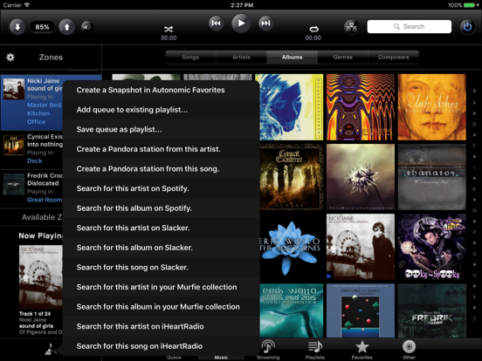
Task: Open the Streaming tab icon
Action: coord(268,350)
